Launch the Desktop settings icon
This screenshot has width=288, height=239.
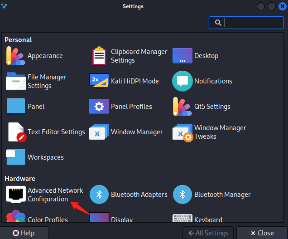(x=182, y=56)
